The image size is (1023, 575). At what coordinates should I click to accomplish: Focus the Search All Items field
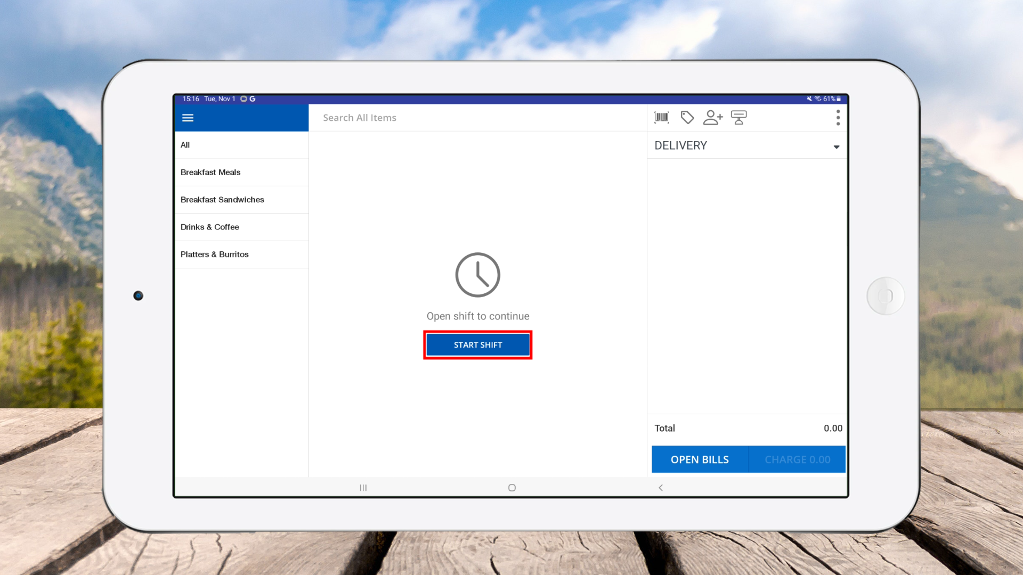click(477, 118)
